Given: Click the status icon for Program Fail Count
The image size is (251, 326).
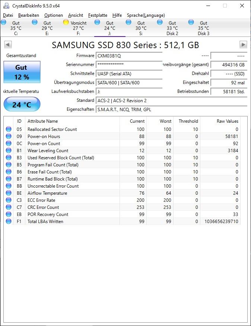Looking at the screenshot, I should point(9,164).
